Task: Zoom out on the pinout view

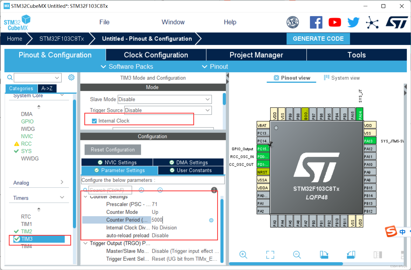Action: [297, 255]
